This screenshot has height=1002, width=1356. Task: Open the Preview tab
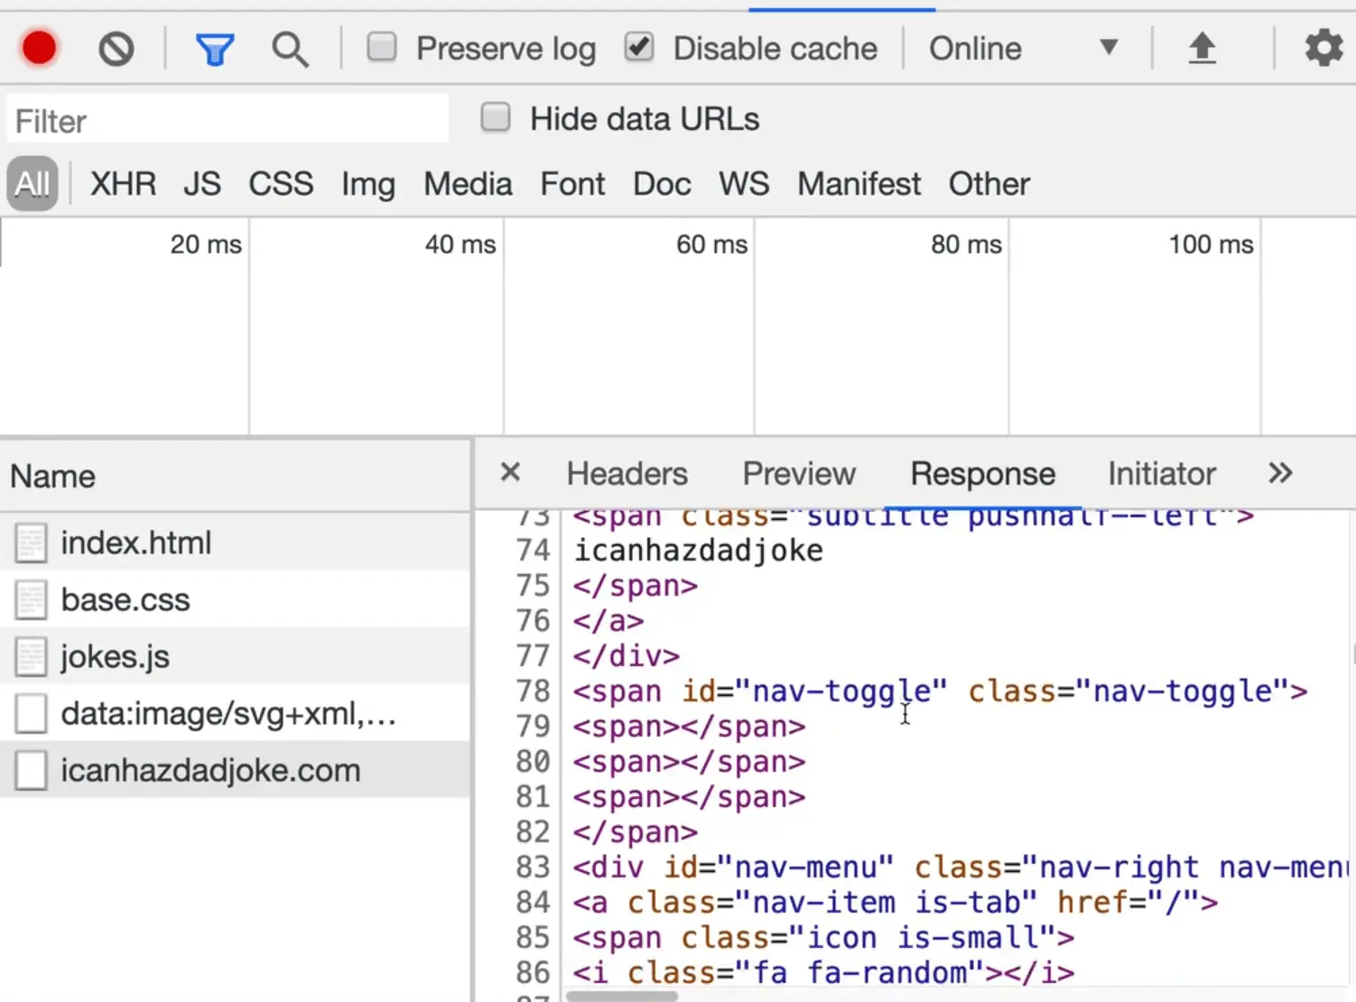click(798, 474)
